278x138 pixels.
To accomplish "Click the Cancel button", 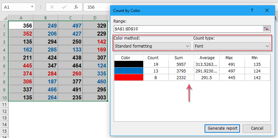I will tap(257, 128).
